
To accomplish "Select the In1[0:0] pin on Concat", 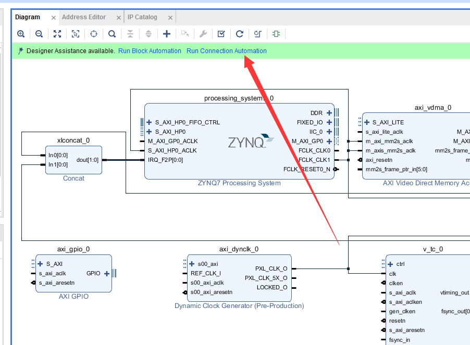I will tap(58, 164).
